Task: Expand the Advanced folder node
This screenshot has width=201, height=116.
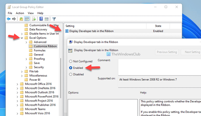Action: 26,42
